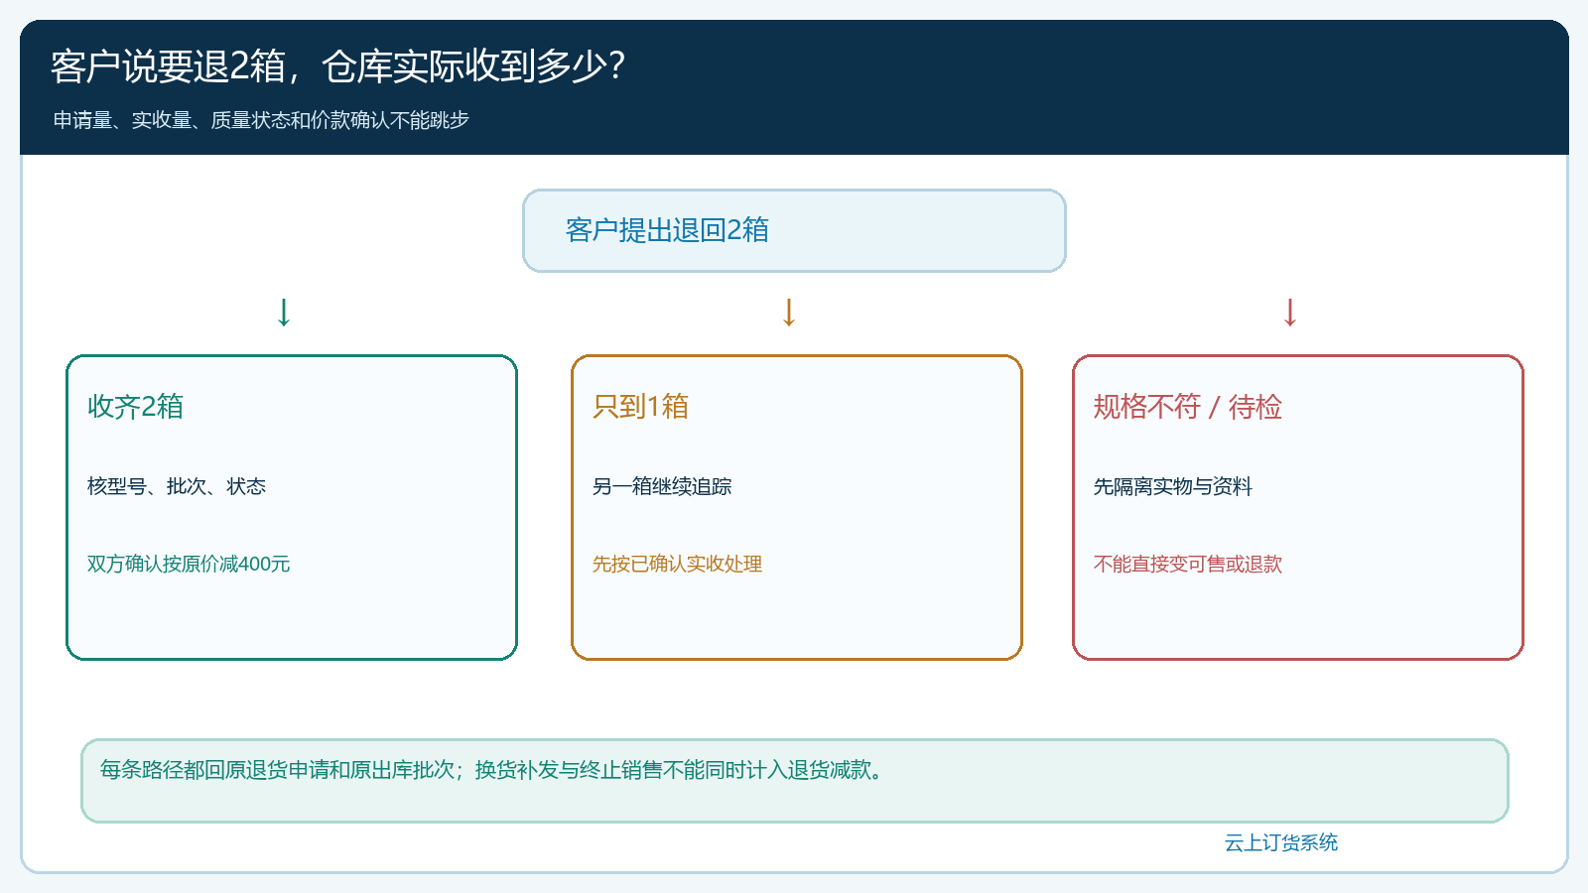Click the subtitle starting with "申请量、实收量"
Screen dimensions: 1588x893
(261, 120)
